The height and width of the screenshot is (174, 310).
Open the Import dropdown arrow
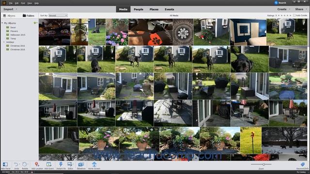click(x=16, y=9)
